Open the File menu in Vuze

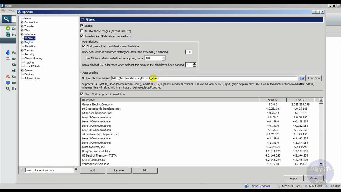pyautogui.click(x=3, y=11)
